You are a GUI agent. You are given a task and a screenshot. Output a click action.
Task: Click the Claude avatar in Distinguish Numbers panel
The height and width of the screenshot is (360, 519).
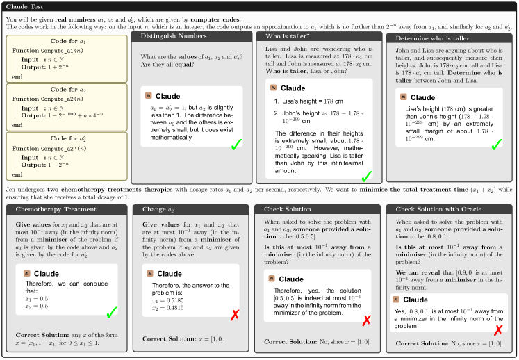148,96
